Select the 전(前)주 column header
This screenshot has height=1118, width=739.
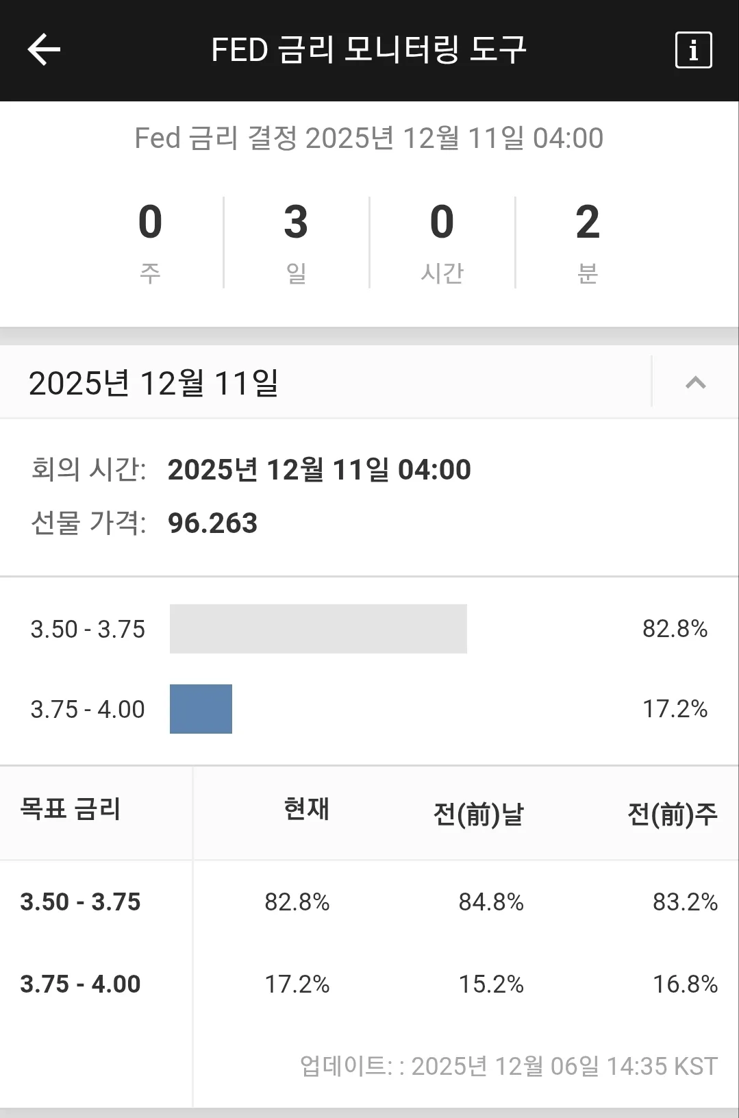672,814
